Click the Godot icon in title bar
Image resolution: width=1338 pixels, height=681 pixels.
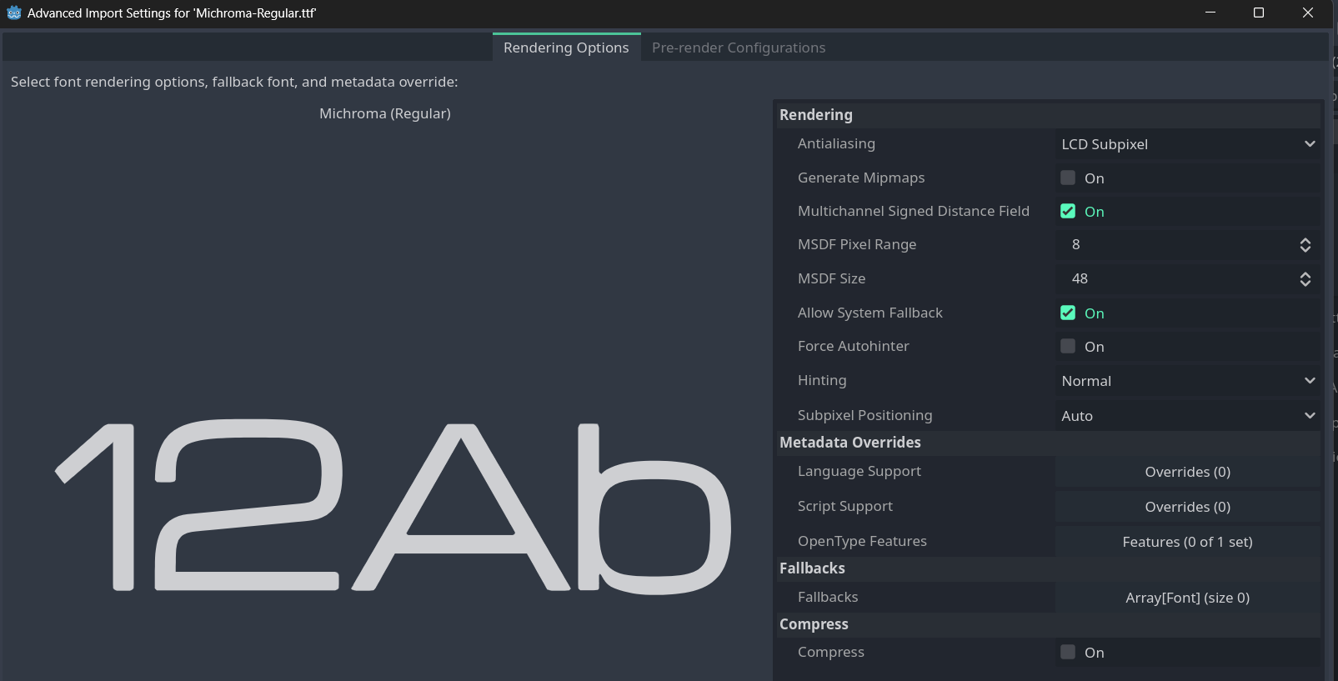(x=13, y=13)
